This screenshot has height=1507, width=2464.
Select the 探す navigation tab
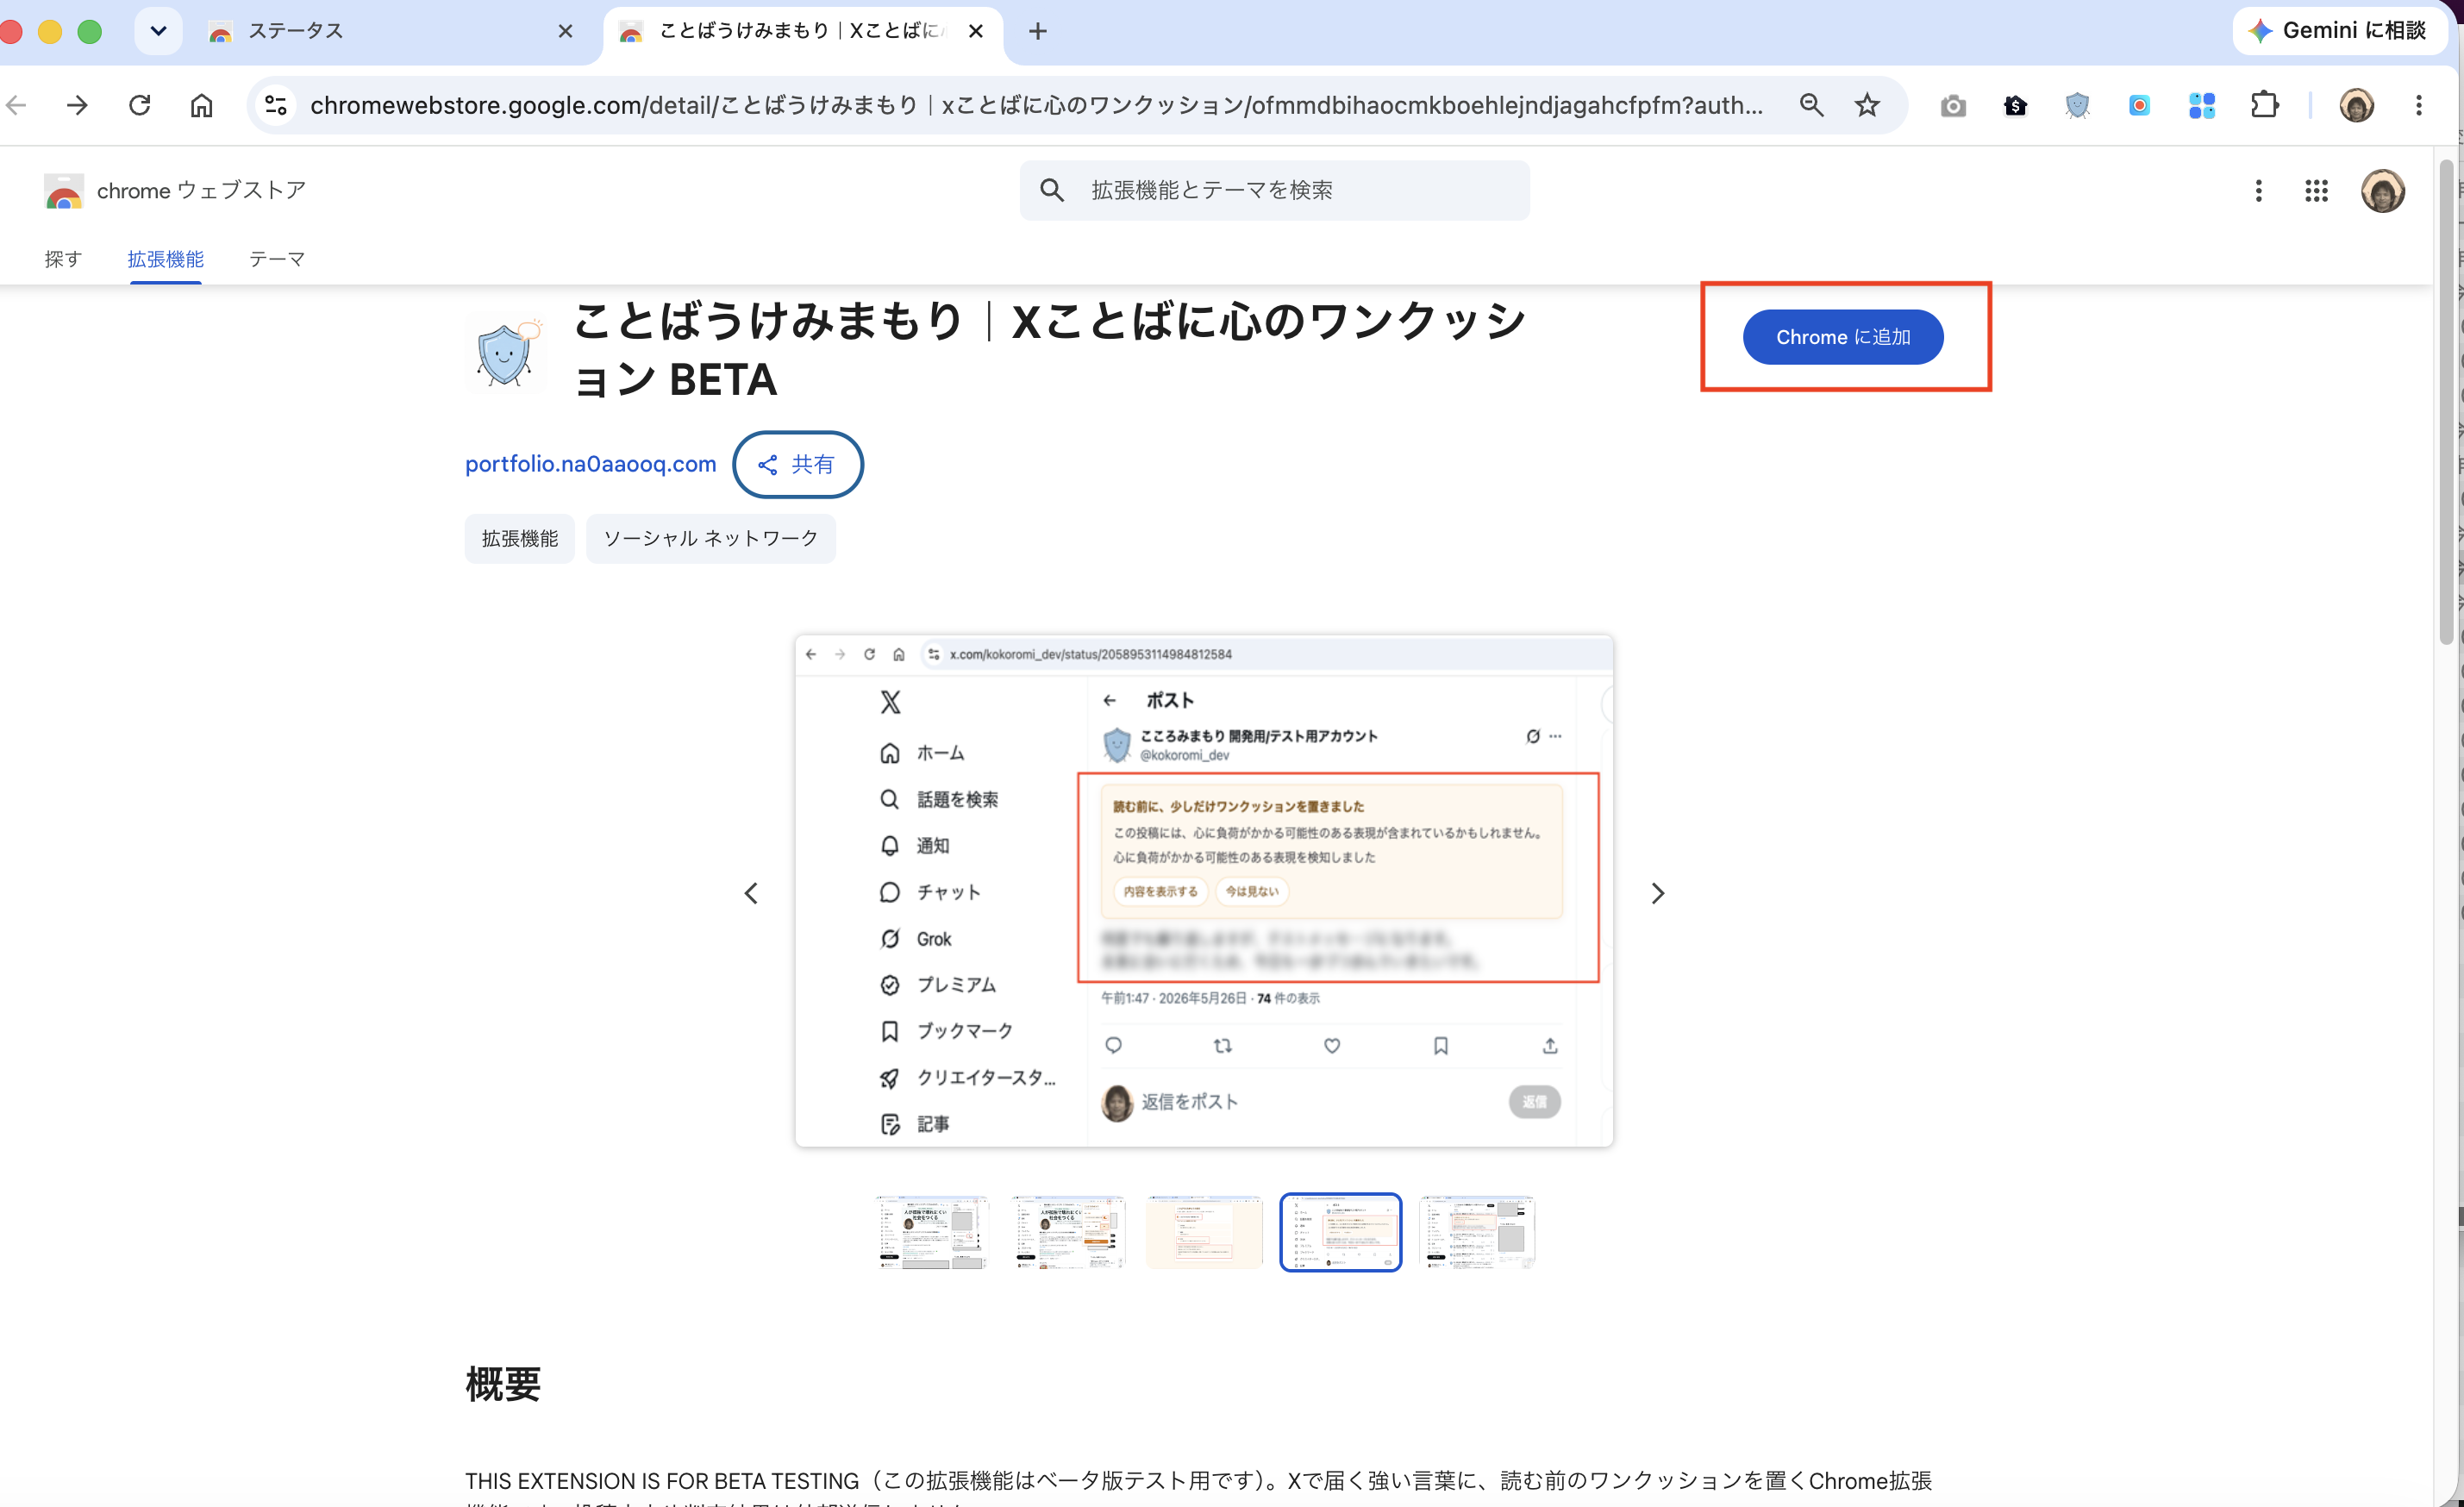coord(63,259)
